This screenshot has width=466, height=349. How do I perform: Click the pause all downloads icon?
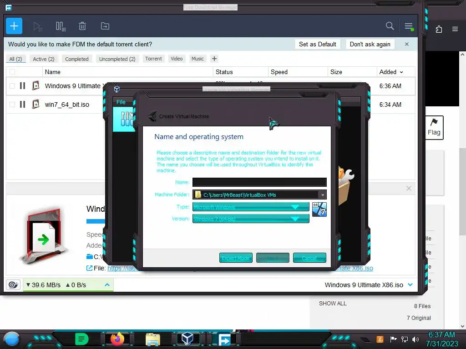(61, 26)
